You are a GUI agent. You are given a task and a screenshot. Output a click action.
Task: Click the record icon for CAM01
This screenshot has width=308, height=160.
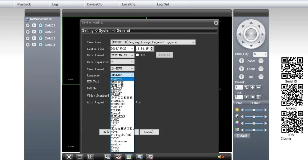pyautogui.click(x=28, y=25)
